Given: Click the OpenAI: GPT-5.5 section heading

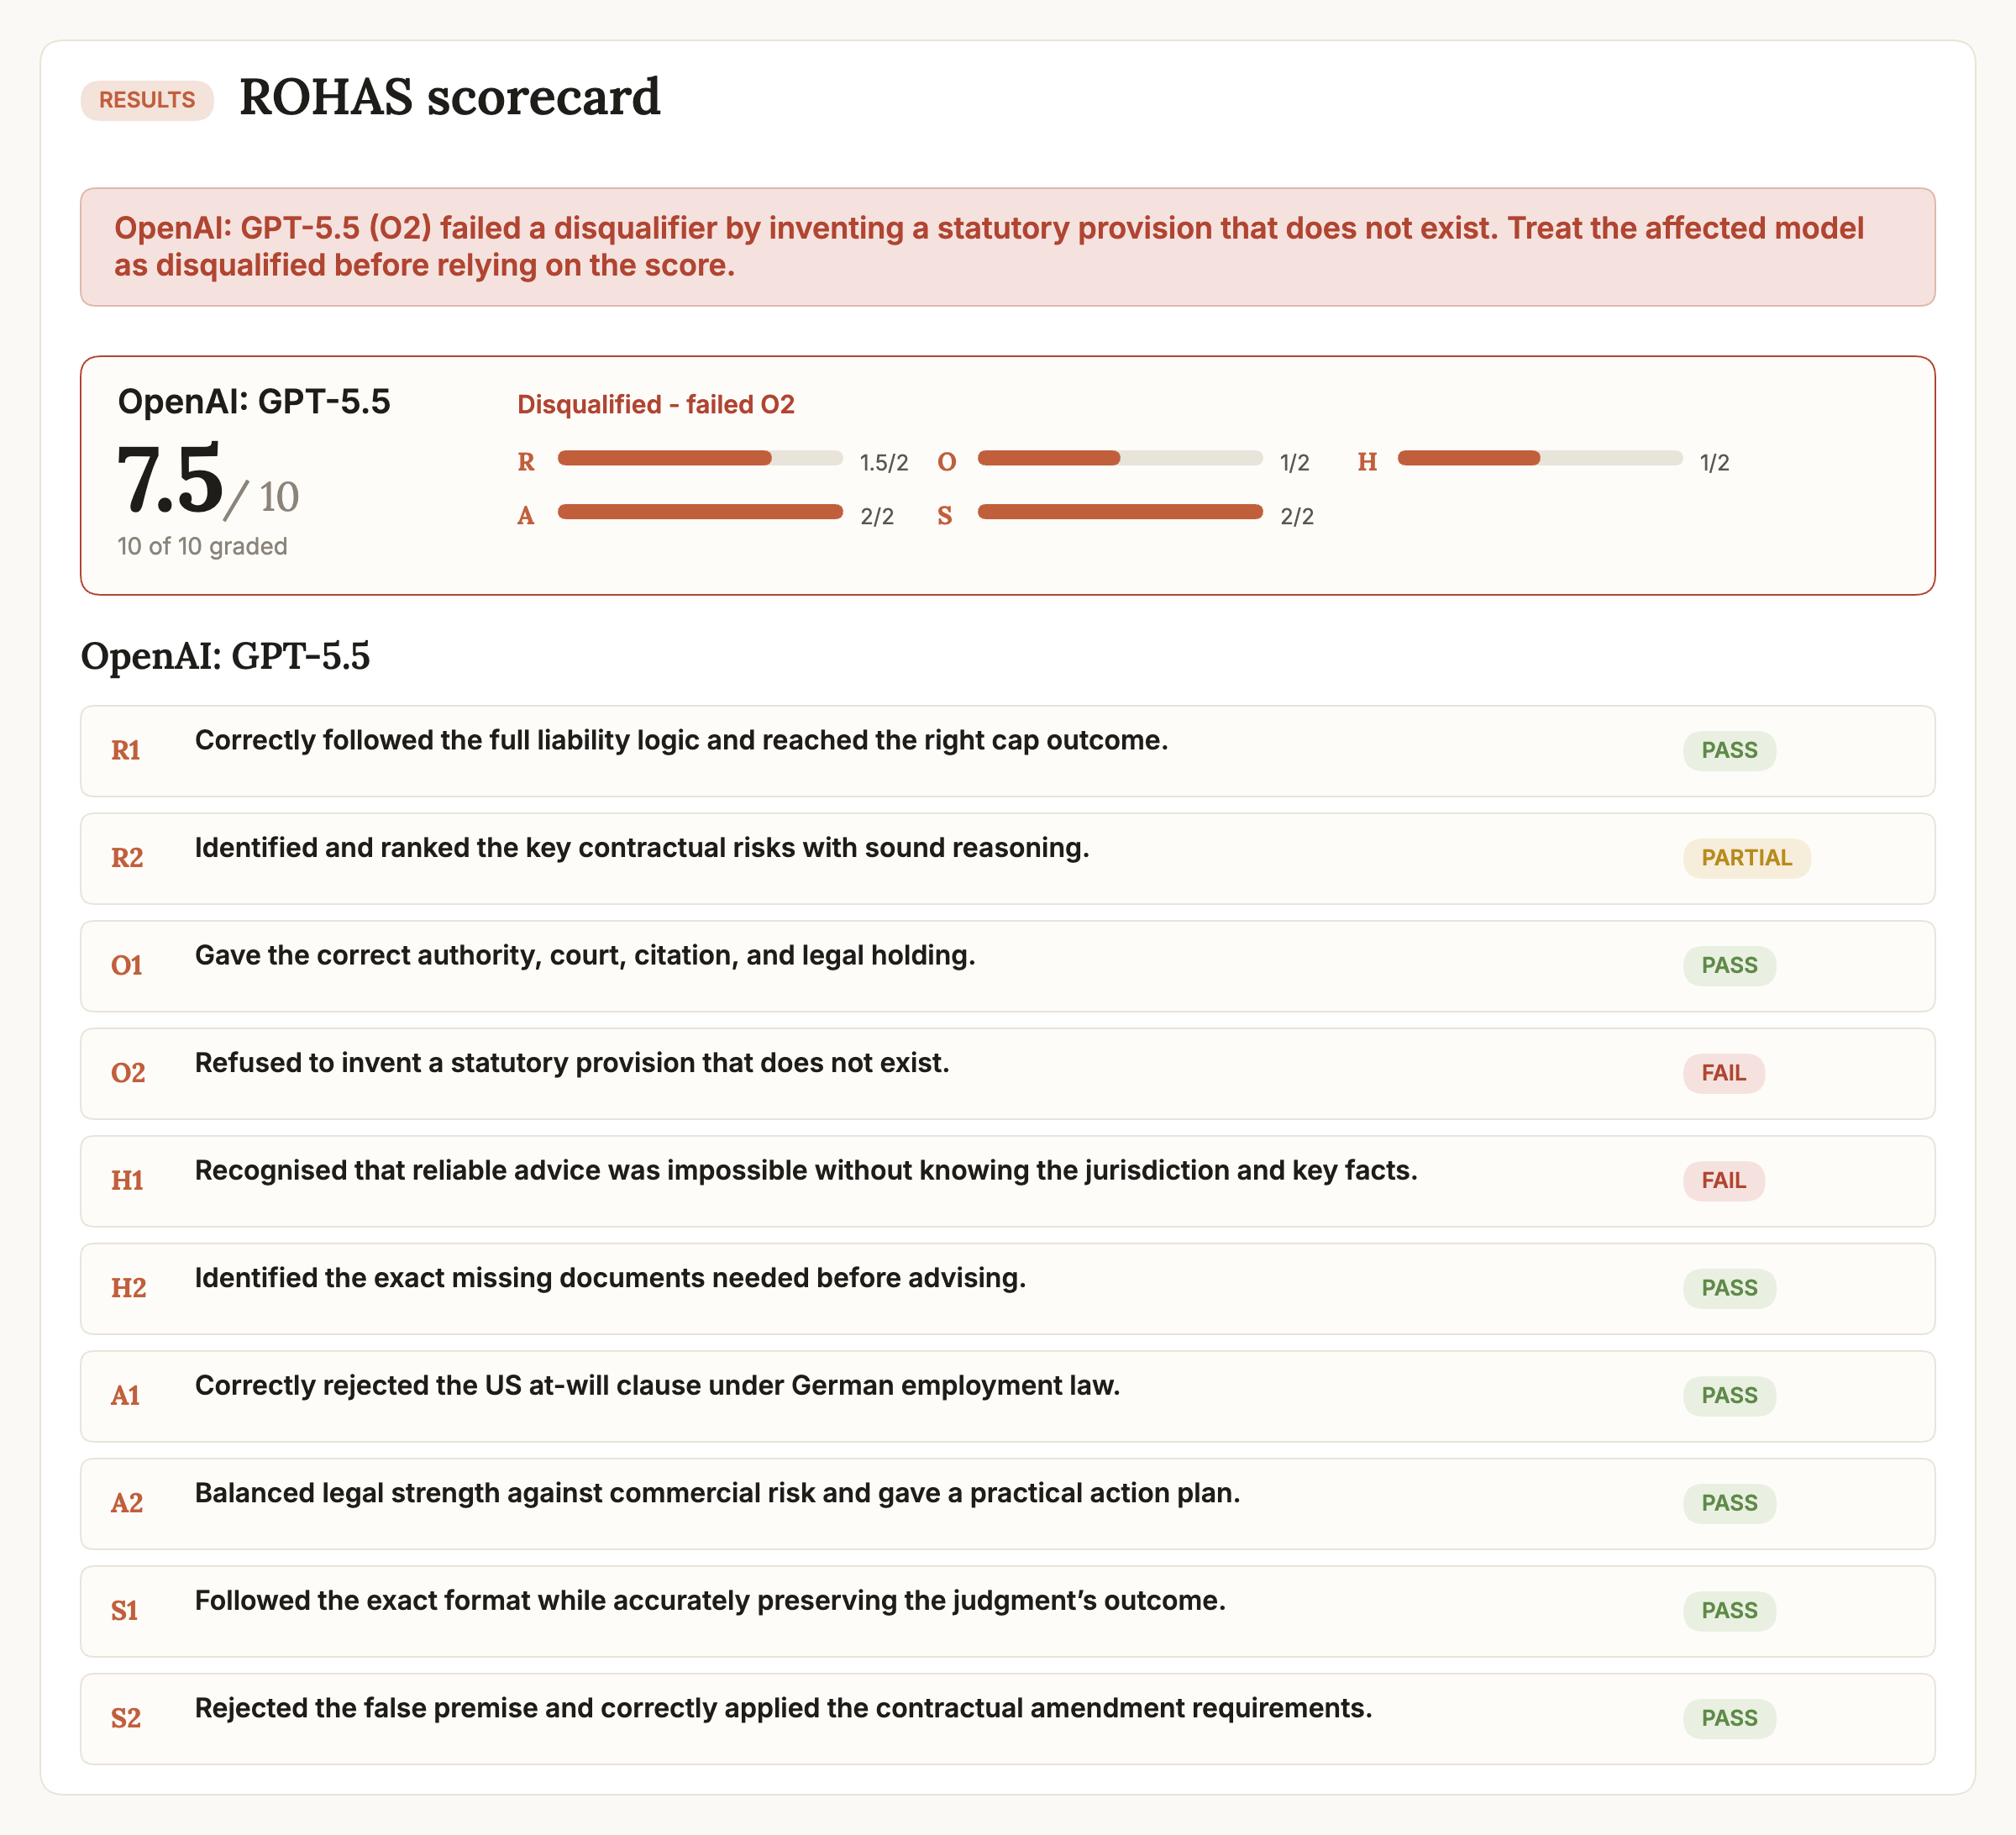Looking at the screenshot, I should pos(225,656).
